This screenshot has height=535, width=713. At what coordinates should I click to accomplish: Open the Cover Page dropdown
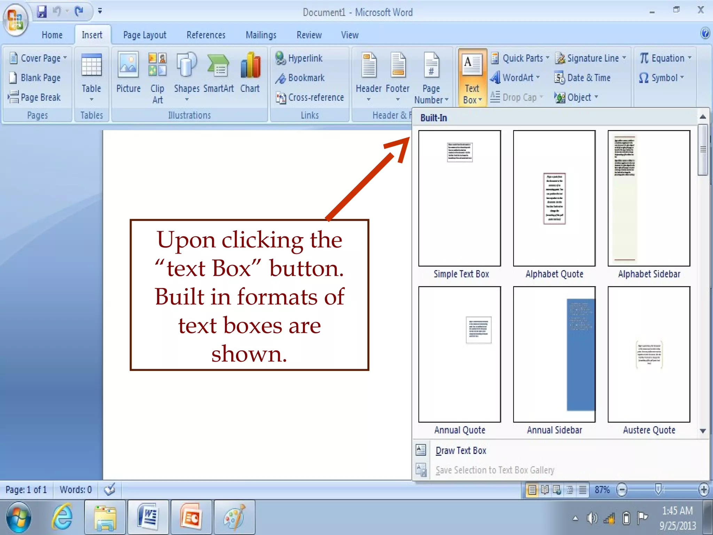coord(38,58)
